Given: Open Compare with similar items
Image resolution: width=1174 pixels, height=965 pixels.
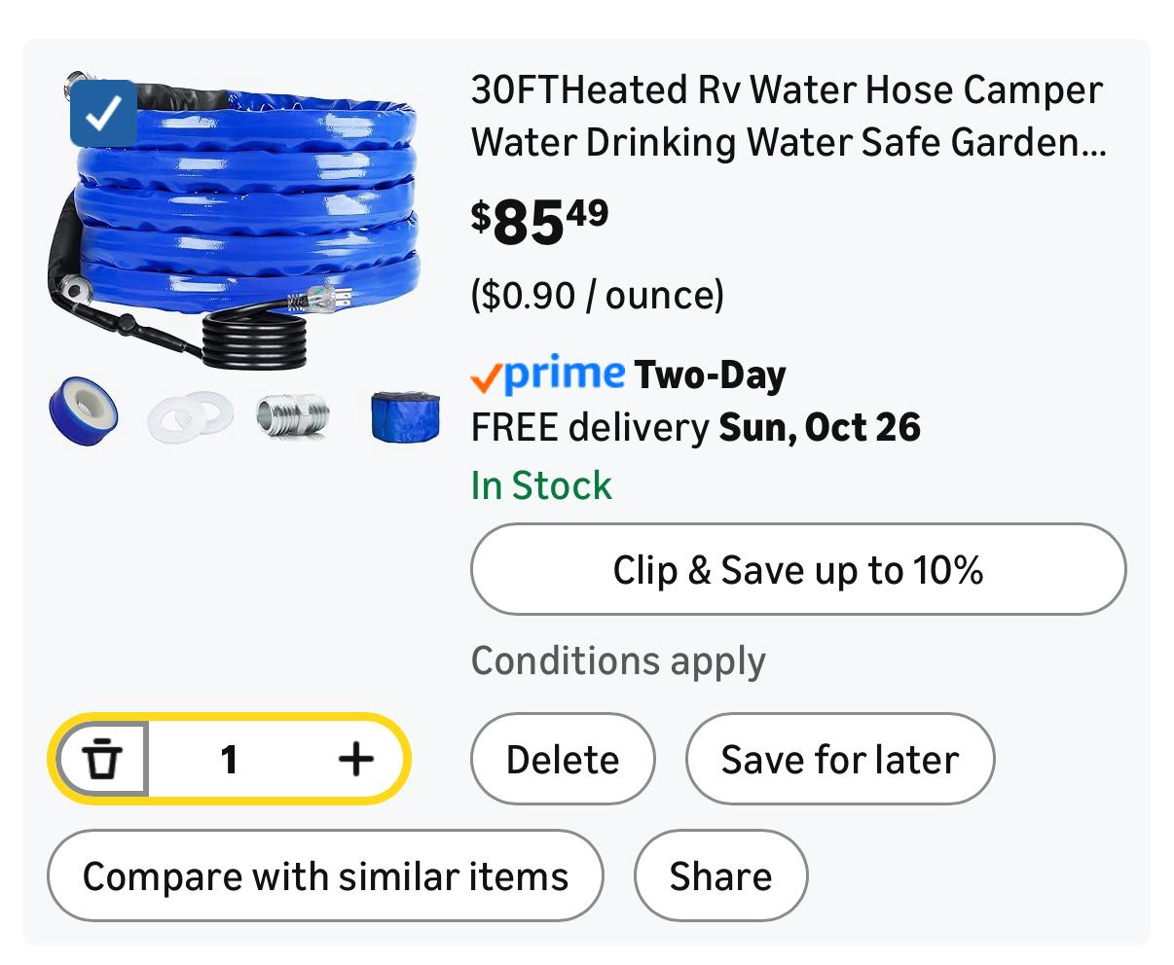Looking at the screenshot, I should tap(325, 876).
